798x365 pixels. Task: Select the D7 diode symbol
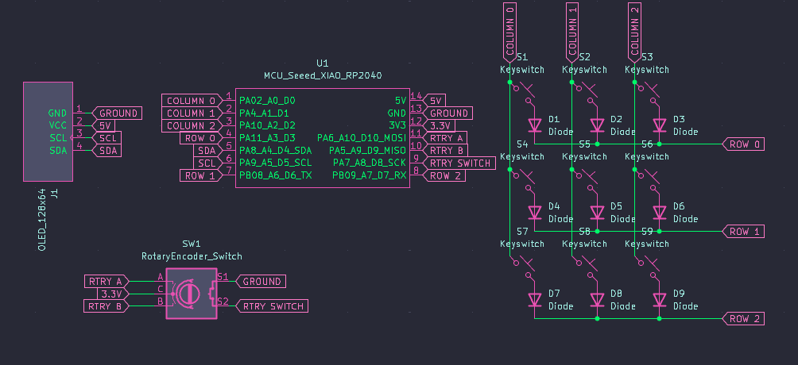(x=534, y=299)
